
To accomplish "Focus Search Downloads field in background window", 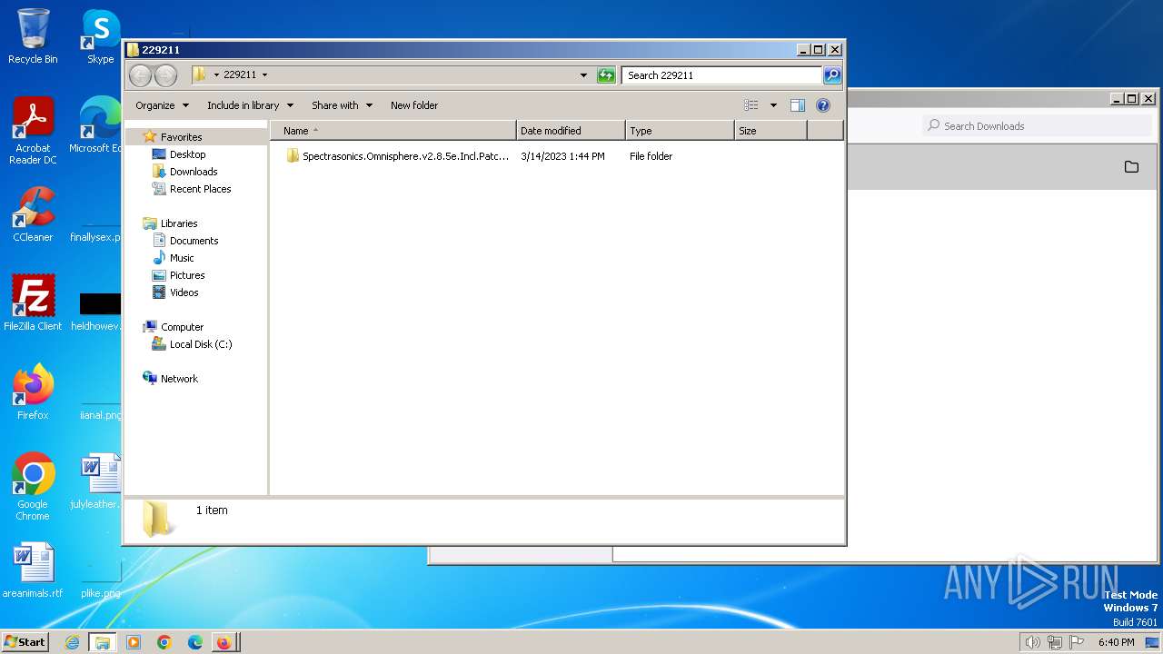I will coord(1038,126).
